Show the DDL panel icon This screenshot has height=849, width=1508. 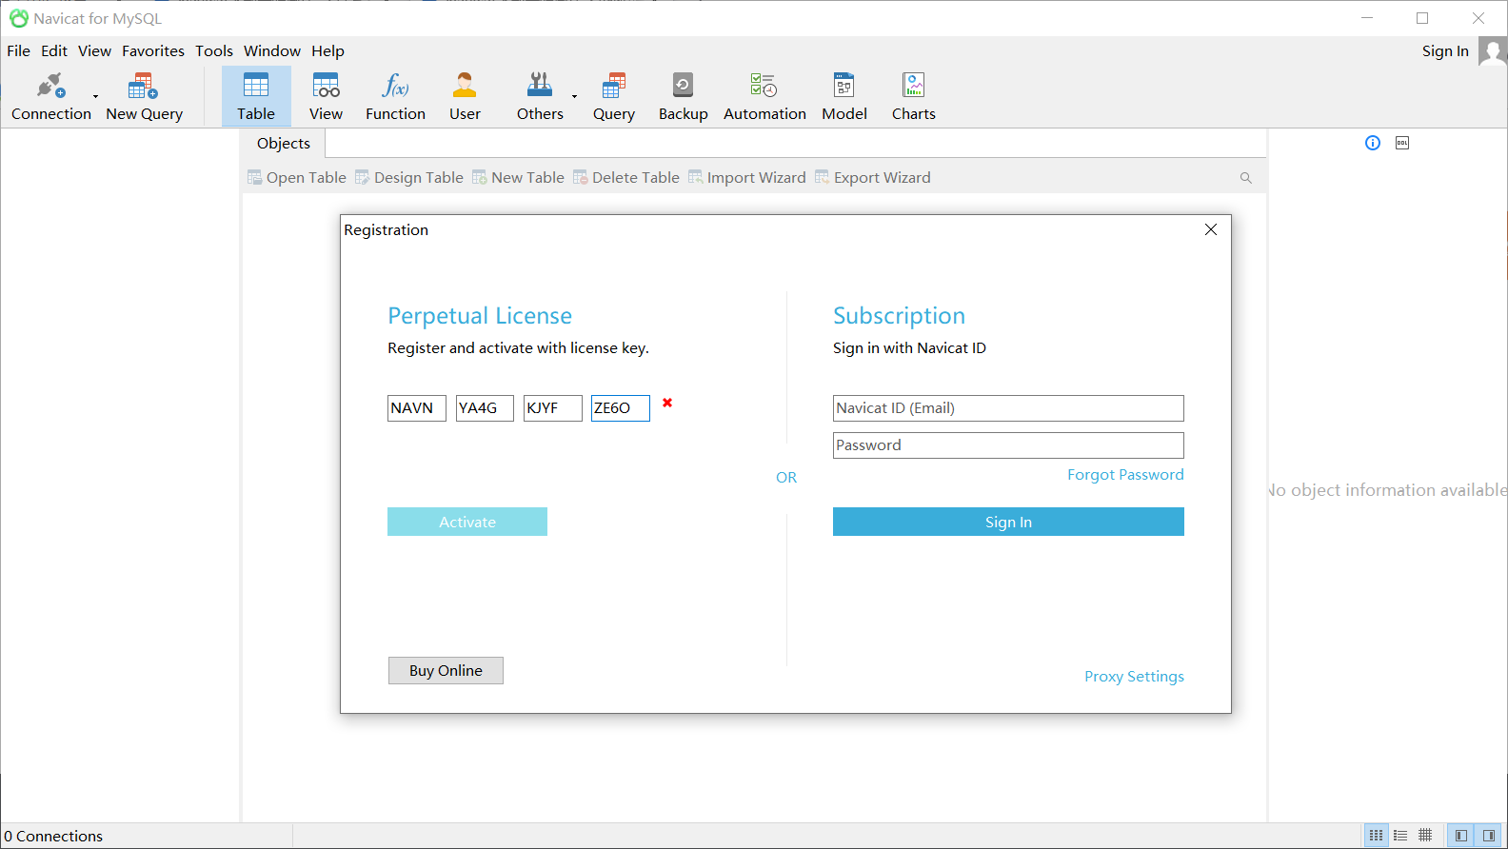[x=1402, y=143]
